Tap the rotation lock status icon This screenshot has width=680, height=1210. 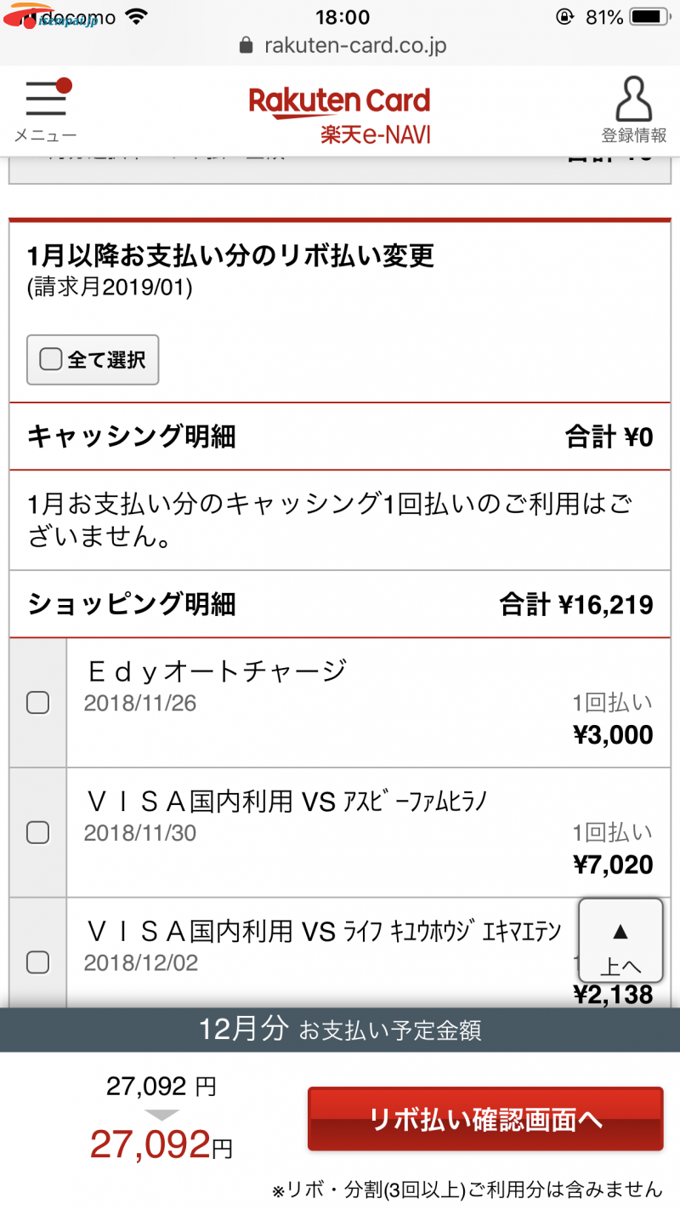[x=565, y=16]
